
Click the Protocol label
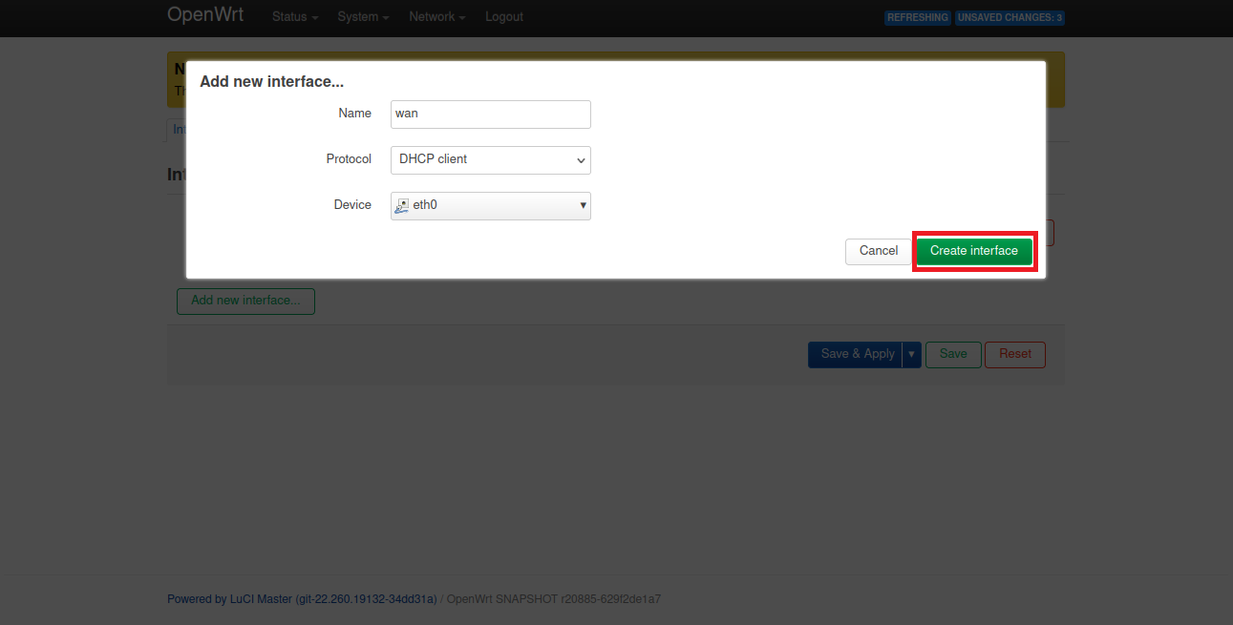click(x=349, y=159)
